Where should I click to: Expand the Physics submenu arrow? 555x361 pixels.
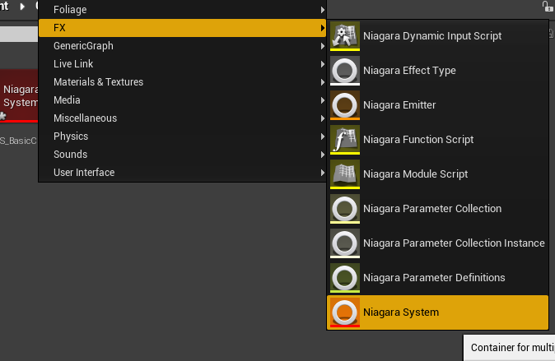[x=323, y=137]
